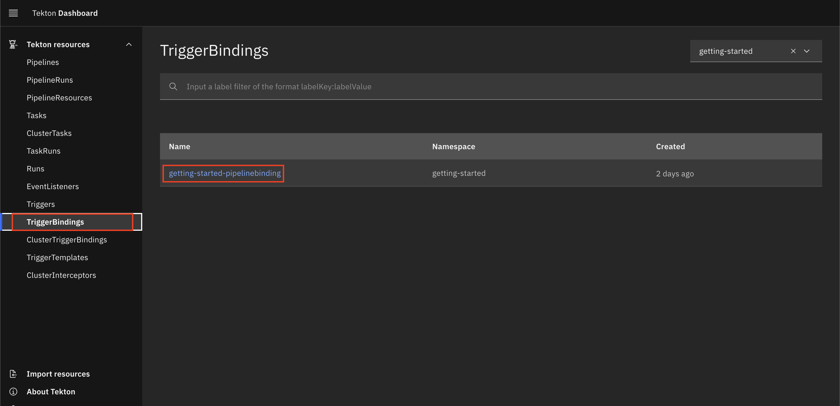
Task: Navigate to PipelineRuns page
Action: point(49,80)
